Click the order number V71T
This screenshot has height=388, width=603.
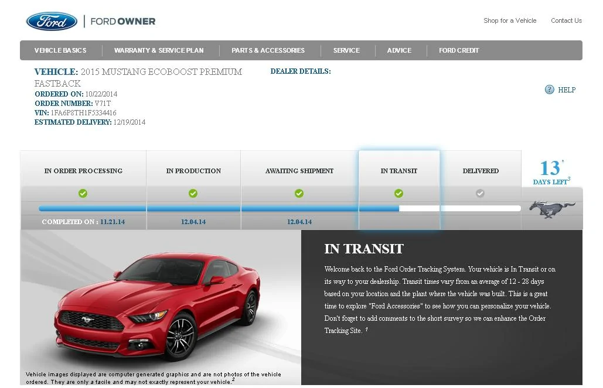click(103, 104)
